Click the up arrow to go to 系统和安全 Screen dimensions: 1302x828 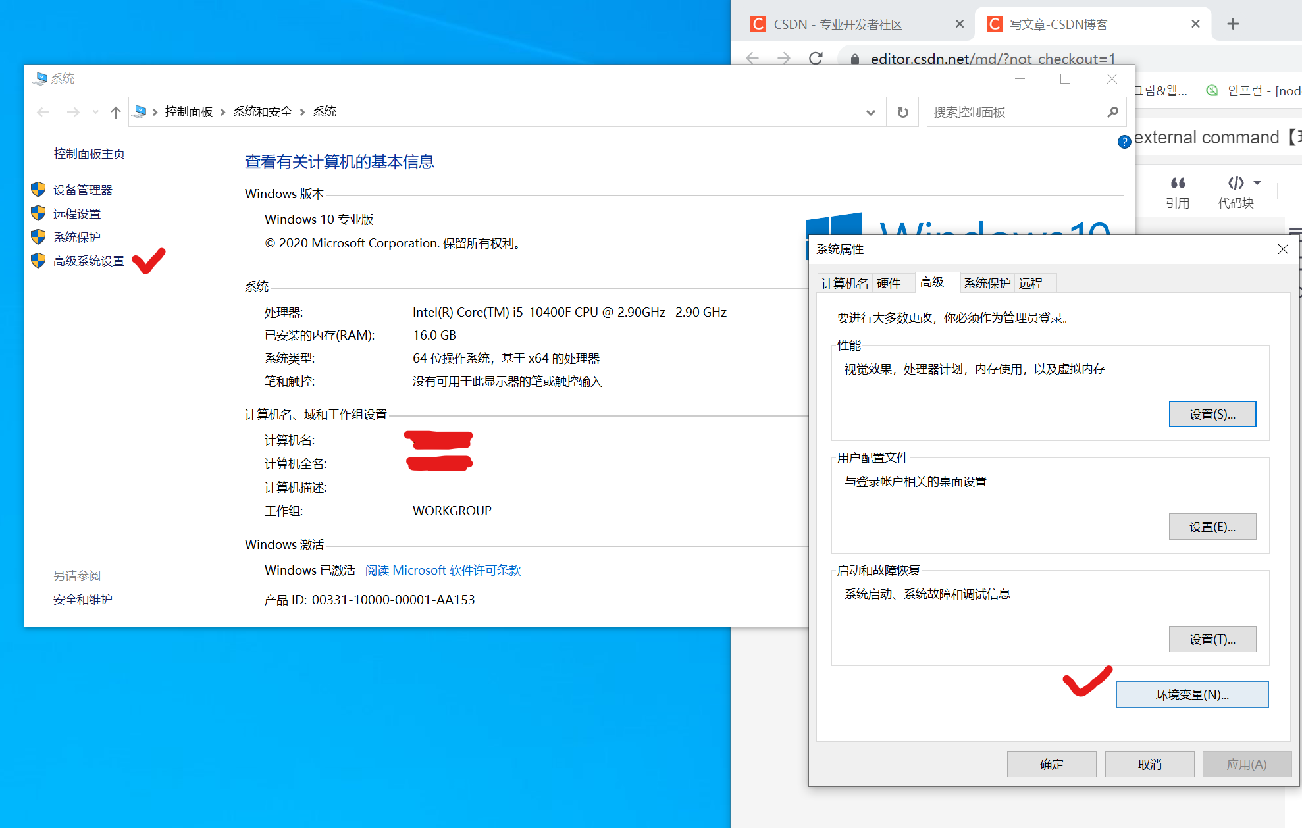[115, 112]
